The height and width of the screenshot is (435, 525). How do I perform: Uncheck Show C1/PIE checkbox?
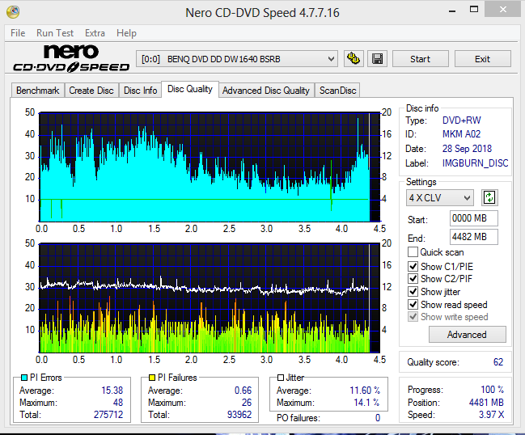pyautogui.click(x=413, y=266)
